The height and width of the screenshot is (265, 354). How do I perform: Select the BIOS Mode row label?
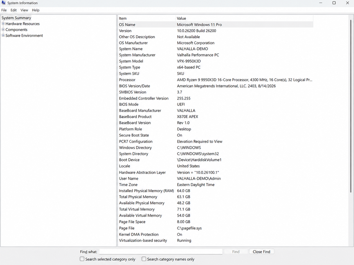click(x=129, y=105)
